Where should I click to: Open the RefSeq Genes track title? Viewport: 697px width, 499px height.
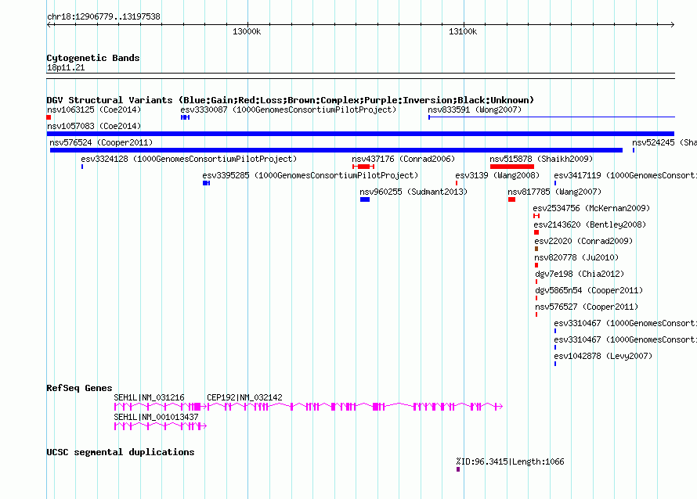point(79,388)
